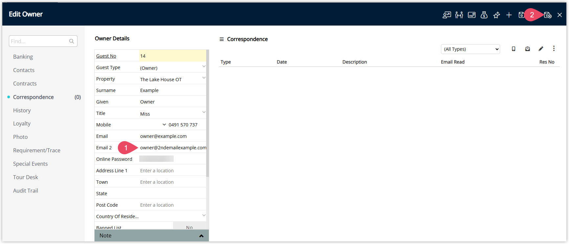Sort by Description column header

click(x=355, y=62)
